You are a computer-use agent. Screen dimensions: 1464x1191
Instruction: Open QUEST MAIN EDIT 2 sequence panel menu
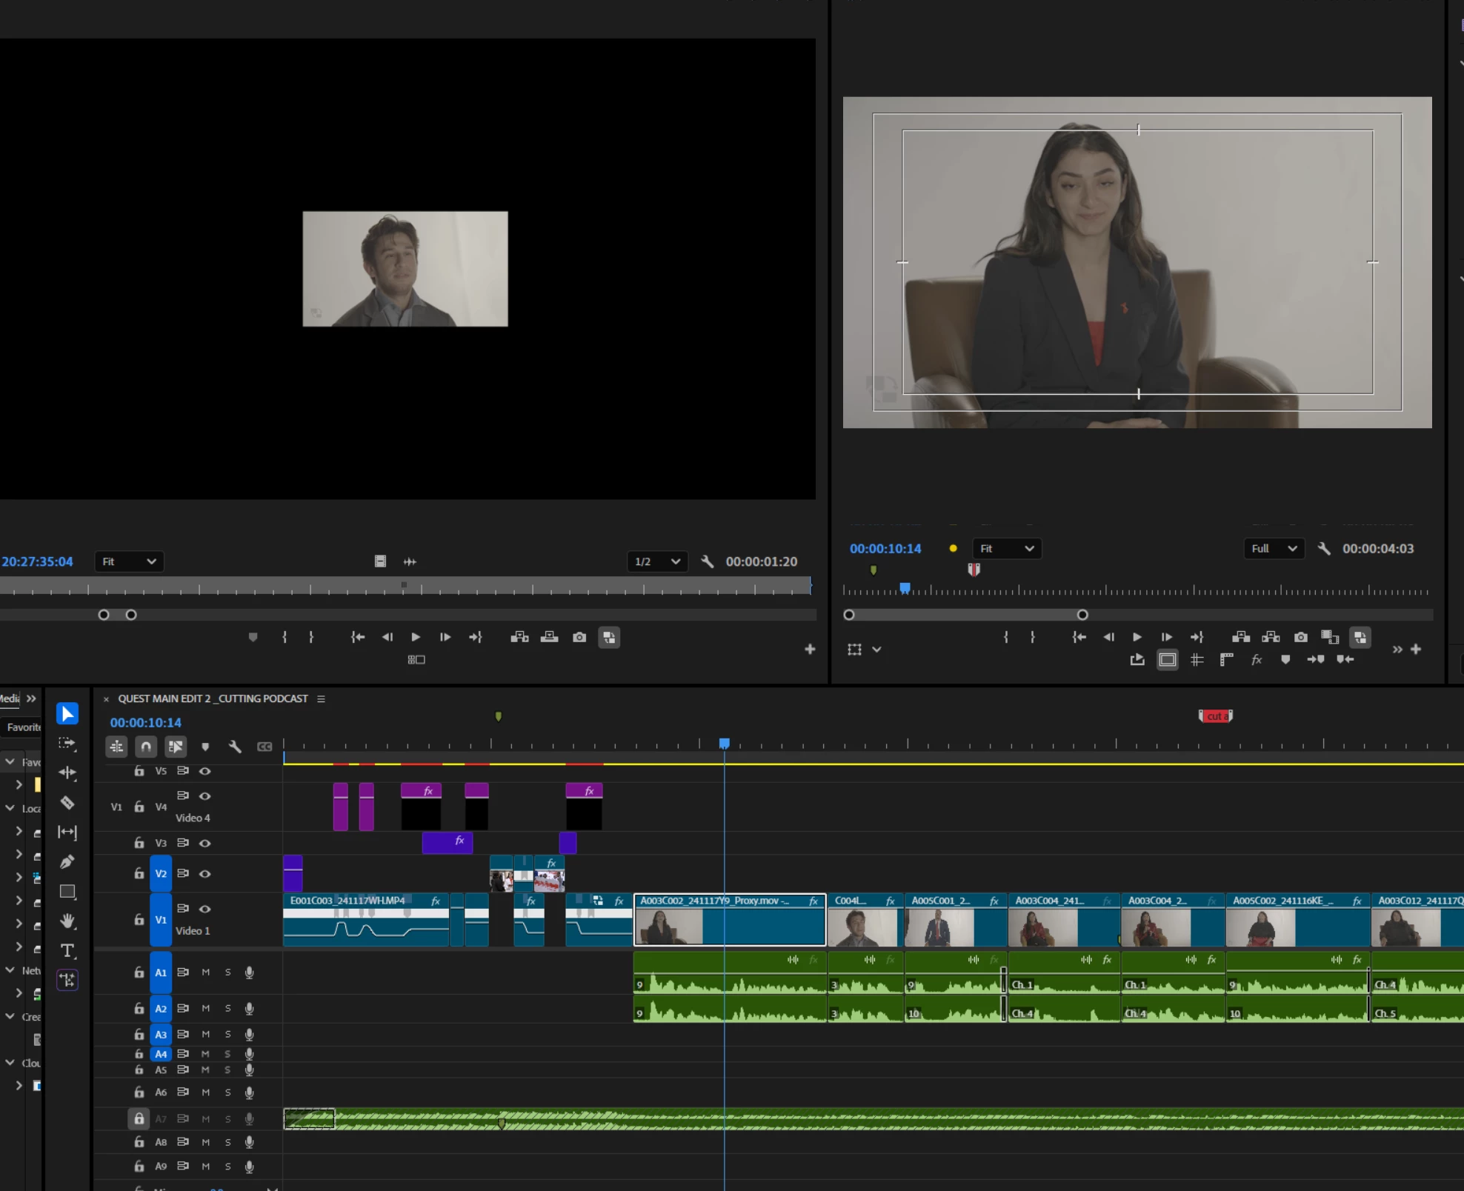tap(321, 698)
